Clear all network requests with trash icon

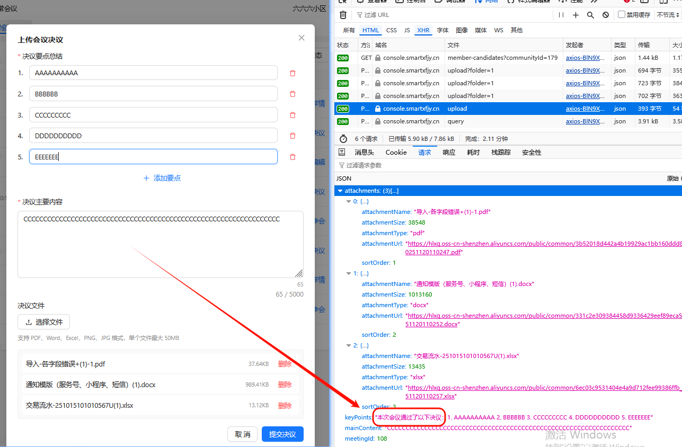pyautogui.click(x=342, y=15)
